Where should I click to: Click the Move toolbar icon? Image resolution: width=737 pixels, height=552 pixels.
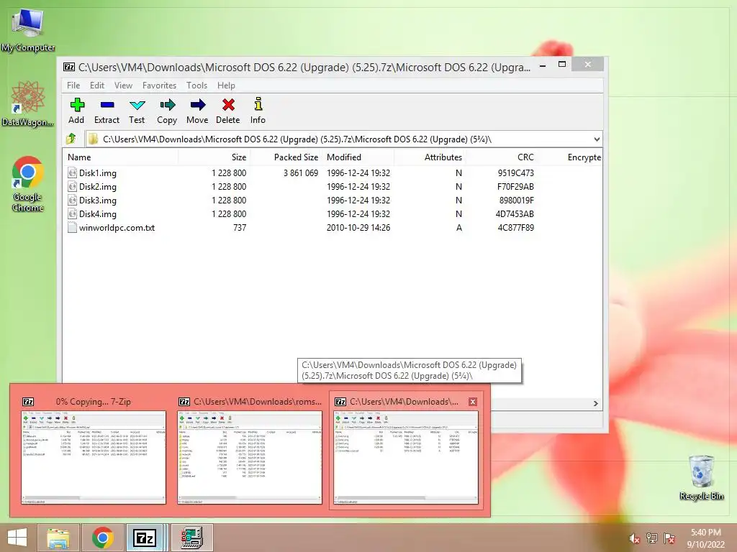tap(197, 105)
